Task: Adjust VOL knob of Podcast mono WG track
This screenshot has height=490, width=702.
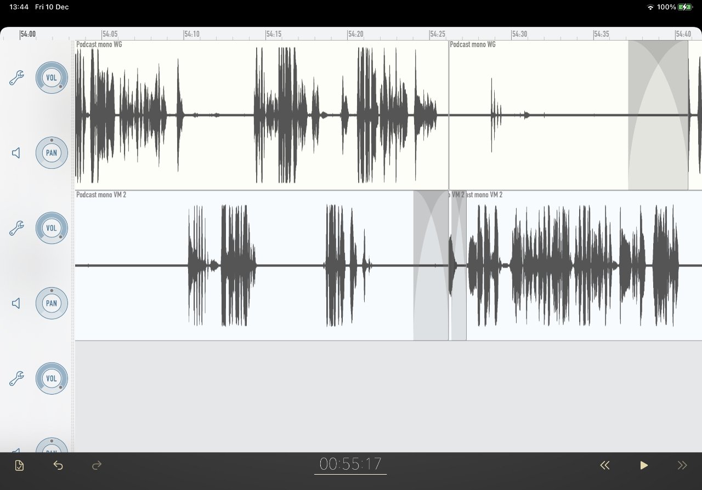Action: 52,77
